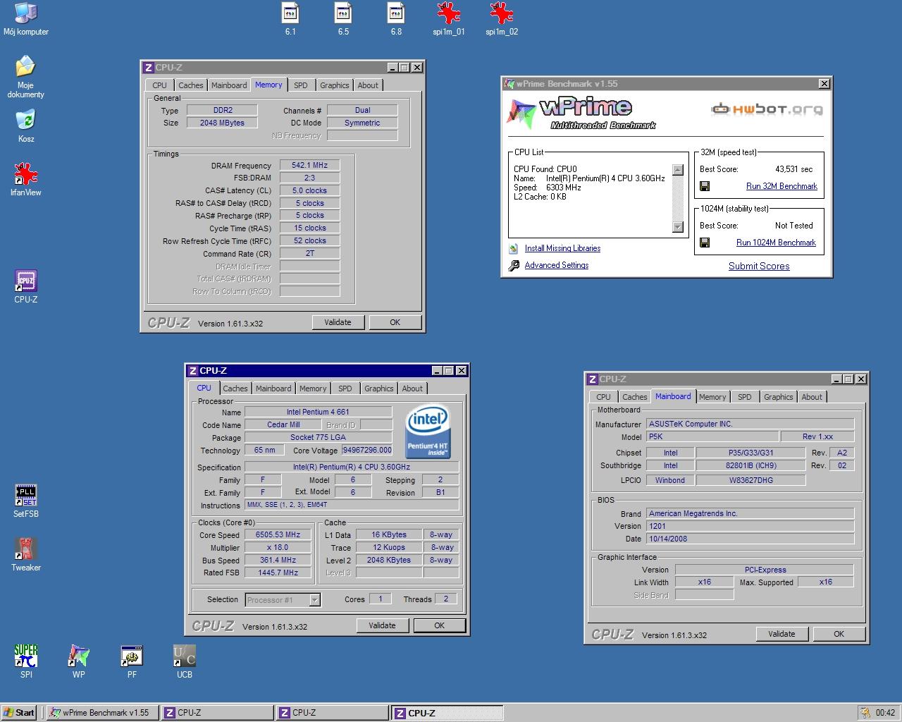Switch to wPrime Benchmark taskbar button
The image size is (902, 722).
click(102, 713)
